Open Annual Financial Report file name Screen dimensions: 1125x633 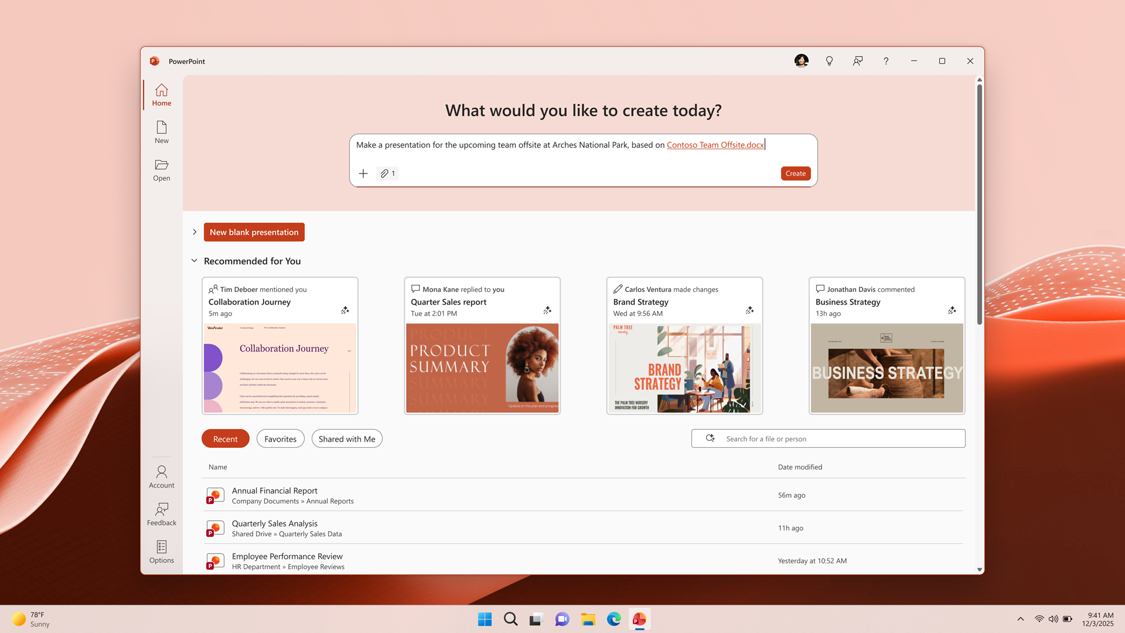coord(274,491)
